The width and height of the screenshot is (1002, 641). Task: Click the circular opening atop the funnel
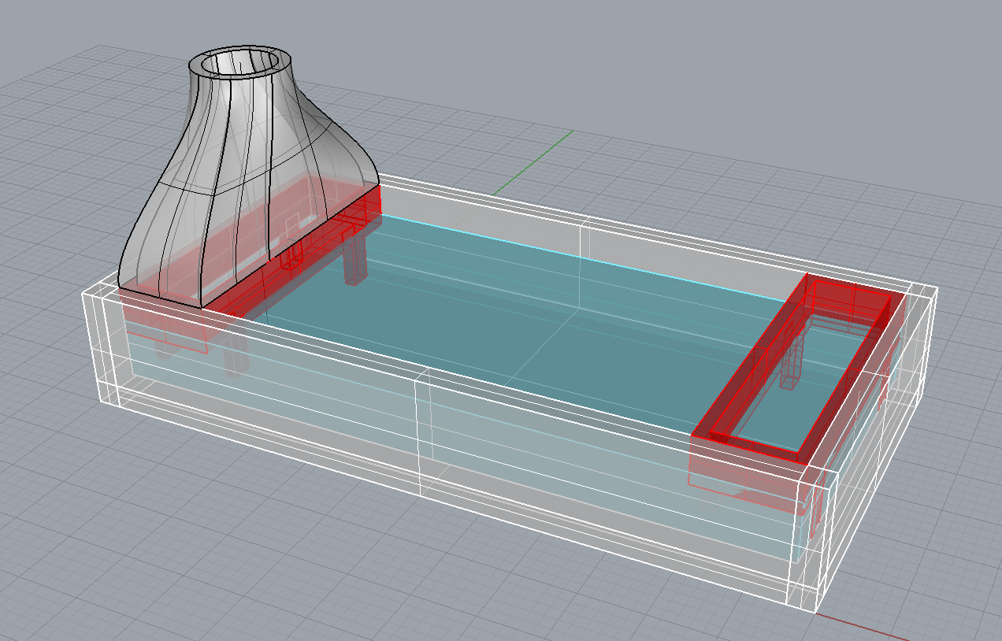pyautogui.click(x=243, y=61)
